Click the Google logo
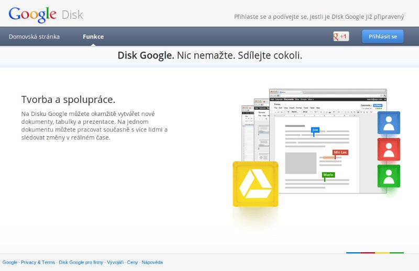Image resolution: width=419 pixels, height=271 pixels. 32,15
